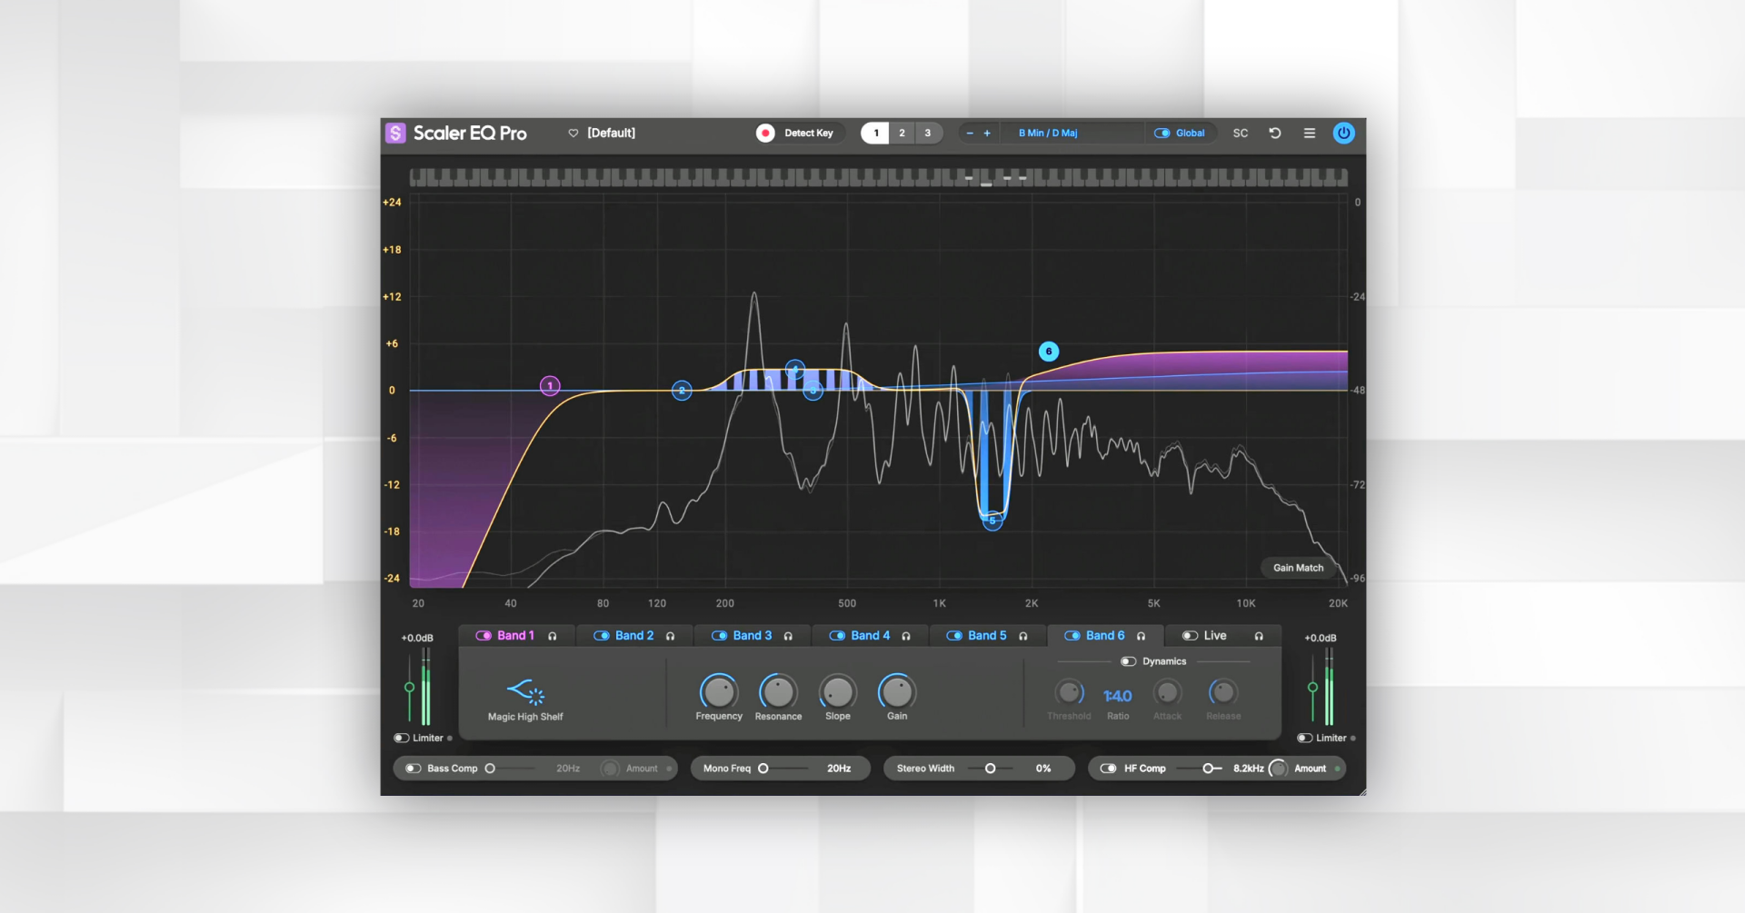1745x913 pixels.
Task: Click the SC sidechain button
Action: click(x=1241, y=133)
